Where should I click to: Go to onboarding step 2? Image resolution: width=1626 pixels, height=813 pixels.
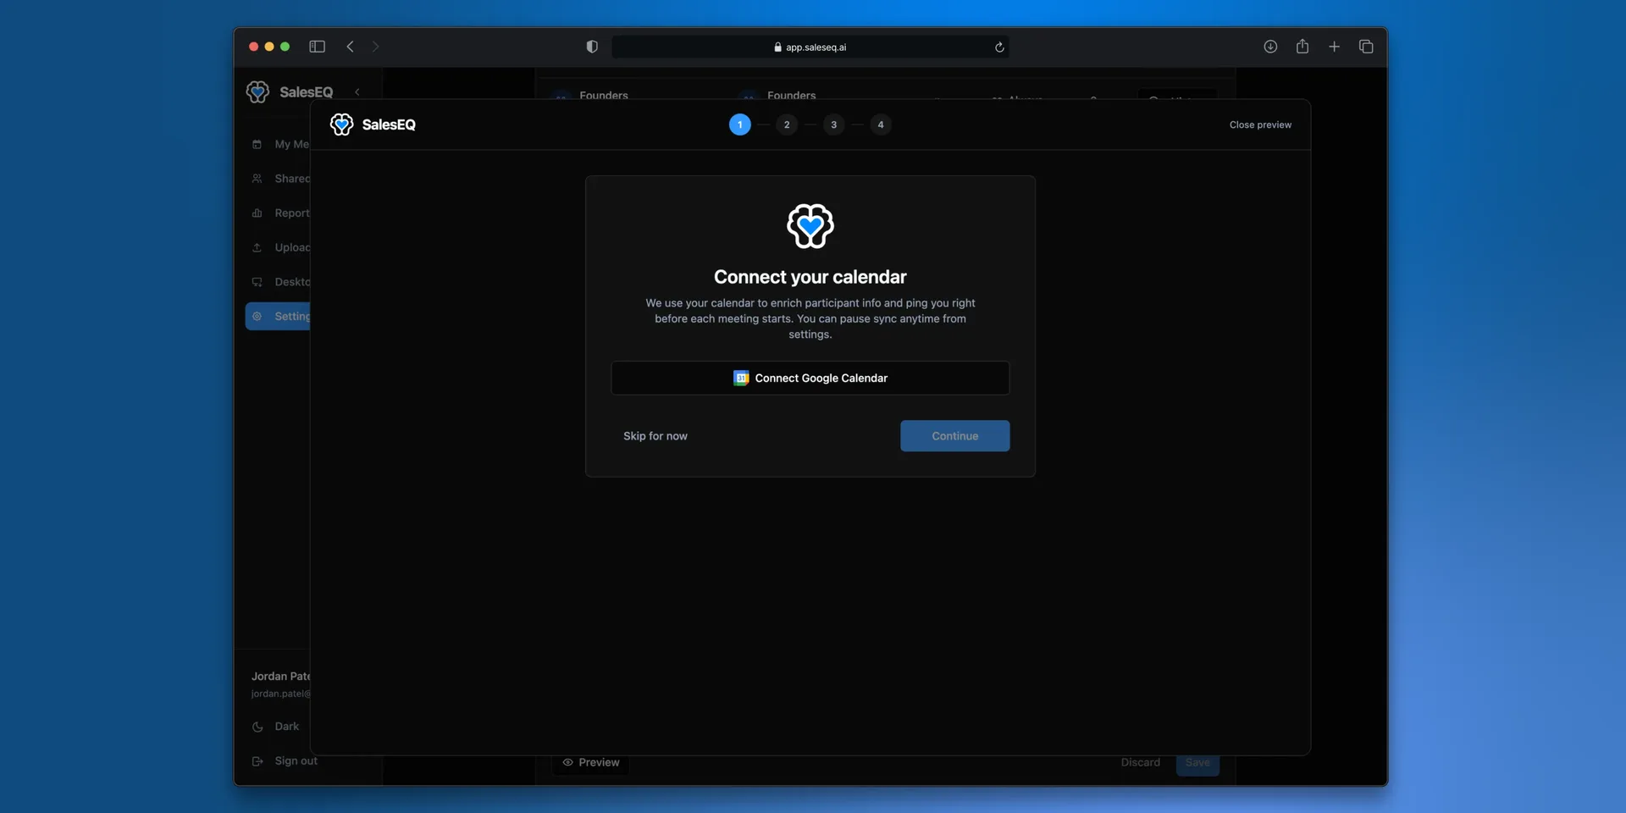pos(787,124)
